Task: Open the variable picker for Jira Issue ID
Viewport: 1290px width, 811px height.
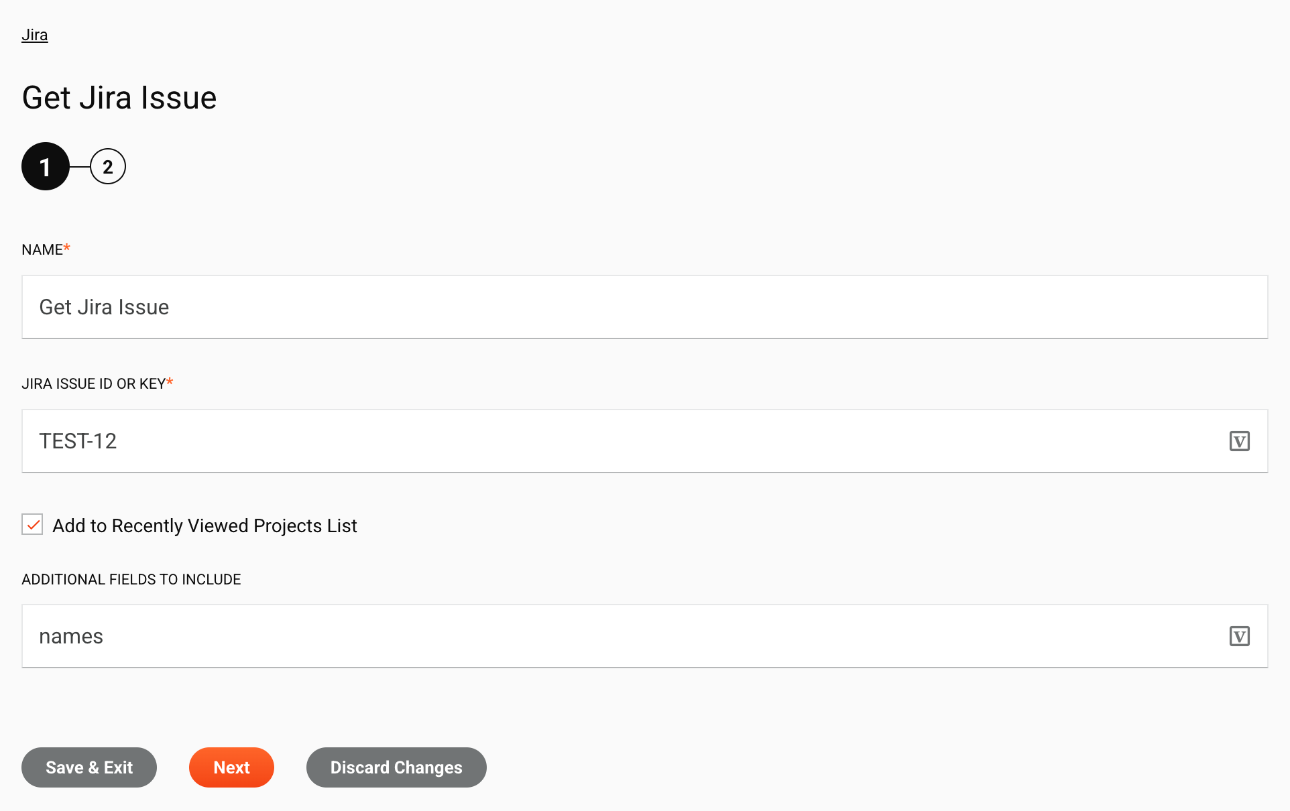Action: point(1239,441)
